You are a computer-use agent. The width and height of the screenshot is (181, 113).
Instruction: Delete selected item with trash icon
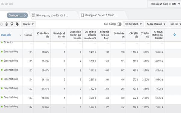7,24
